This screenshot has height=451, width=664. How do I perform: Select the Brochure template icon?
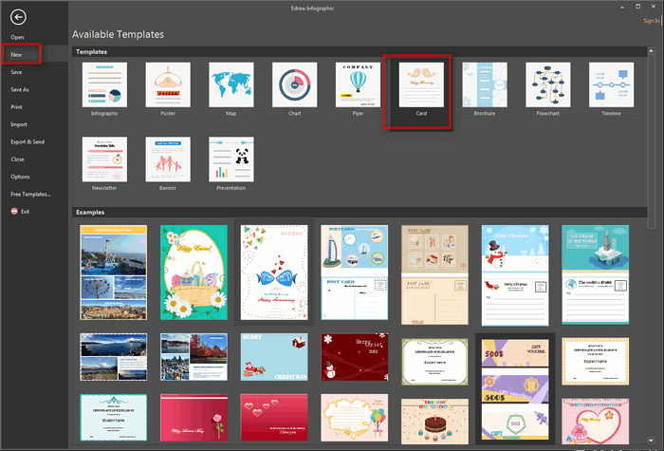[484, 85]
